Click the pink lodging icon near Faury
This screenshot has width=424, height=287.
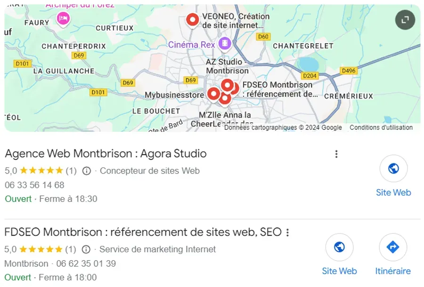coord(63,19)
